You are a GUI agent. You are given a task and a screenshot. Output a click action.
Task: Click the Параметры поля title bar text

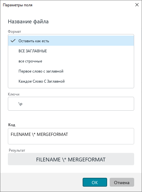18,5
